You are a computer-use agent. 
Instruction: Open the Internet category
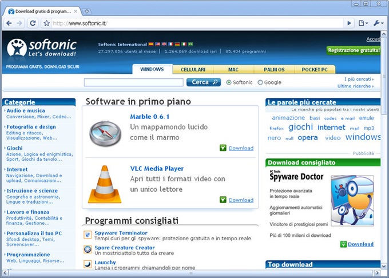(x=17, y=169)
